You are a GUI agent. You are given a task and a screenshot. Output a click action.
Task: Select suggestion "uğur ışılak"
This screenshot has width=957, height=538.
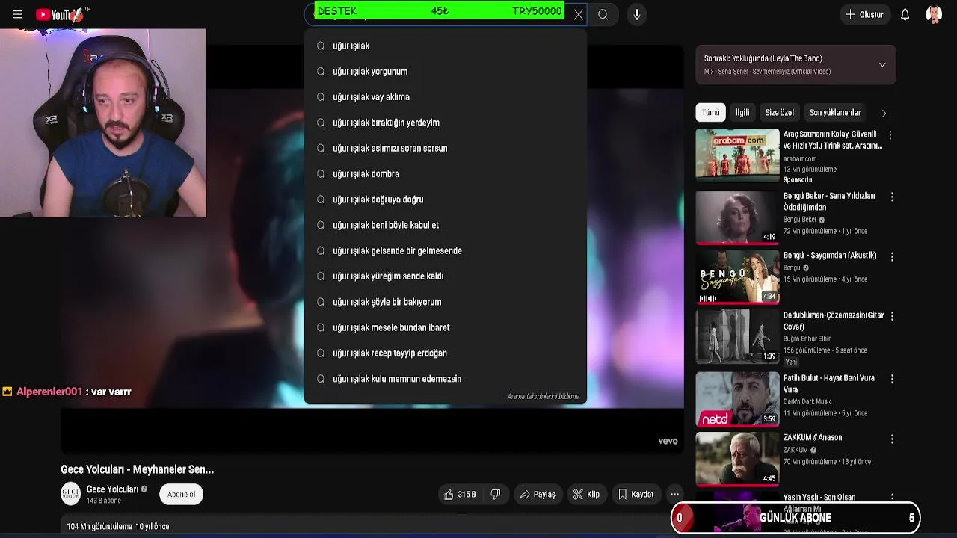(x=446, y=46)
